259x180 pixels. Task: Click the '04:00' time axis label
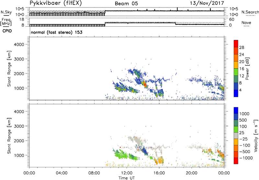pos(62,173)
